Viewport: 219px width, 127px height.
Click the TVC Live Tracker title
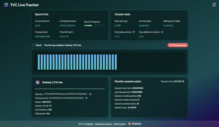coord(24,5)
